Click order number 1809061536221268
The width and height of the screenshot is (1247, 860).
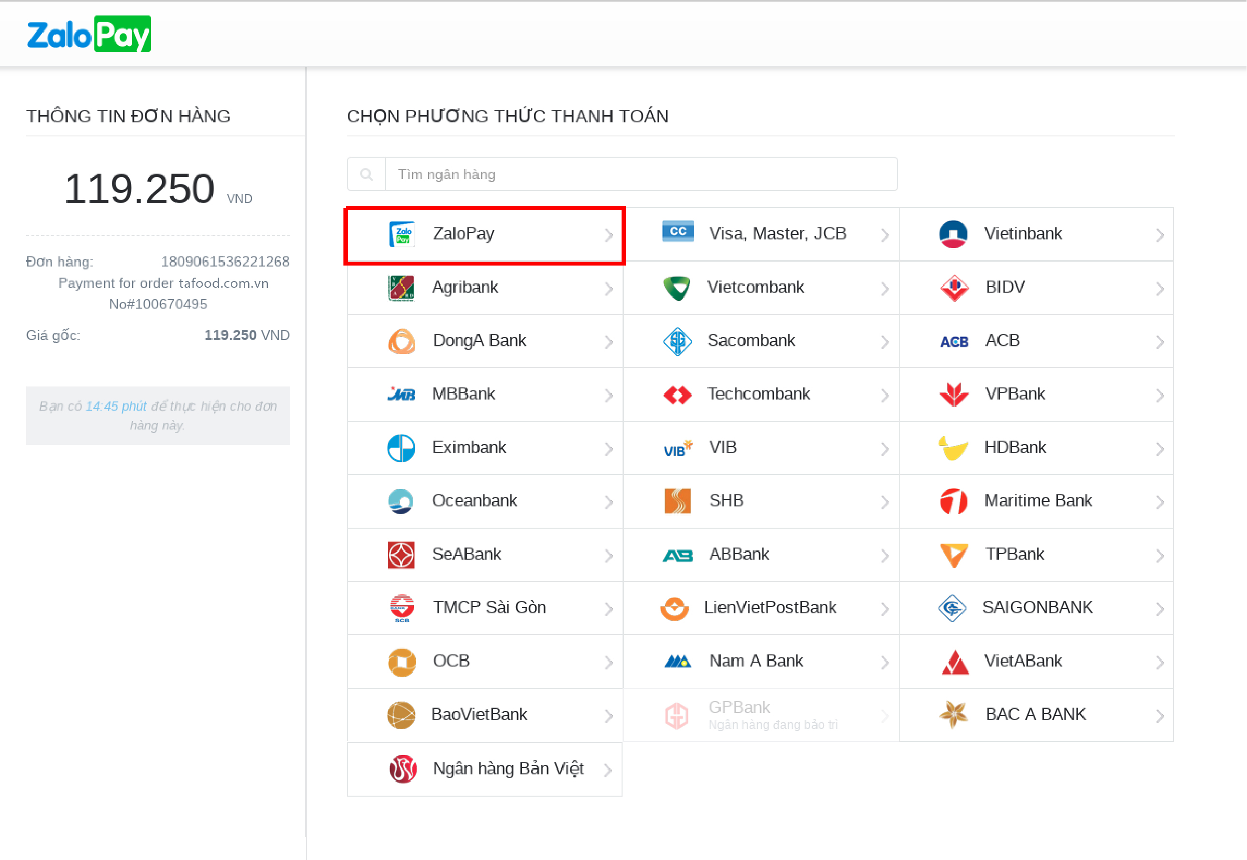(226, 262)
